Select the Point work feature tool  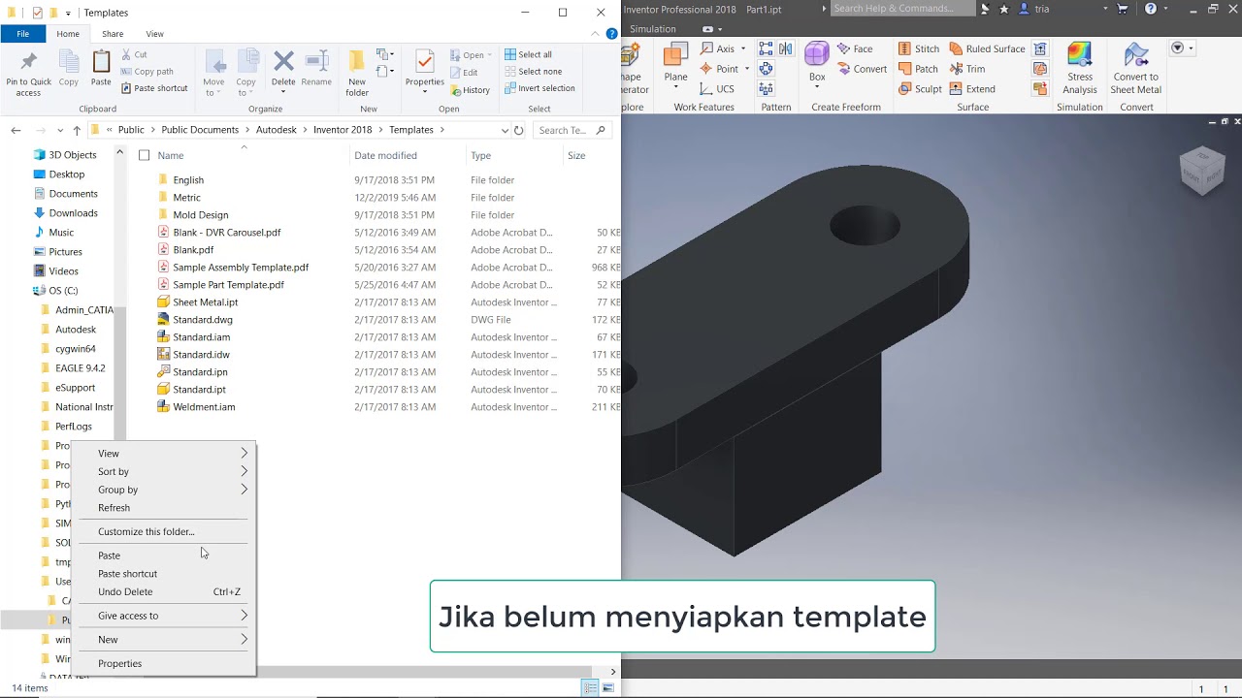coord(720,69)
